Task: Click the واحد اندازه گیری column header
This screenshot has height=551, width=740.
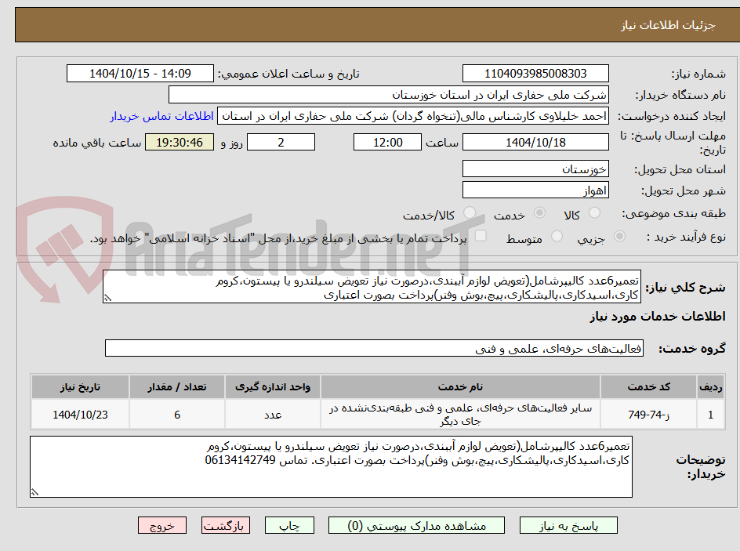Action: [x=273, y=387]
